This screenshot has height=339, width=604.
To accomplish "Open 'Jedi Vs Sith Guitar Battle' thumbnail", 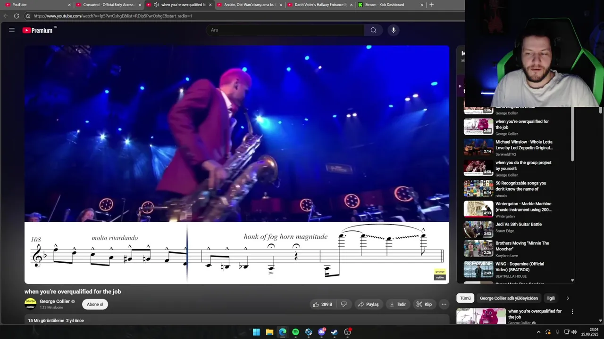I will 478,230.
